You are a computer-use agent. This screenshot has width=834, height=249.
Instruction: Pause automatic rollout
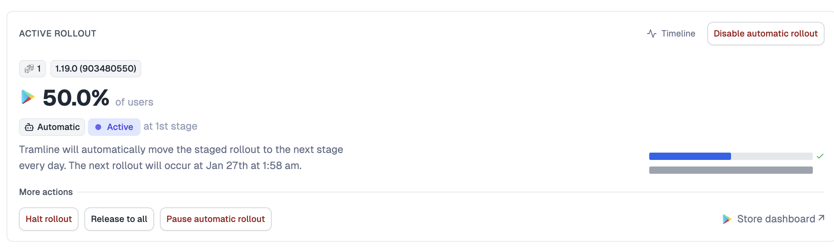[x=215, y=219]
